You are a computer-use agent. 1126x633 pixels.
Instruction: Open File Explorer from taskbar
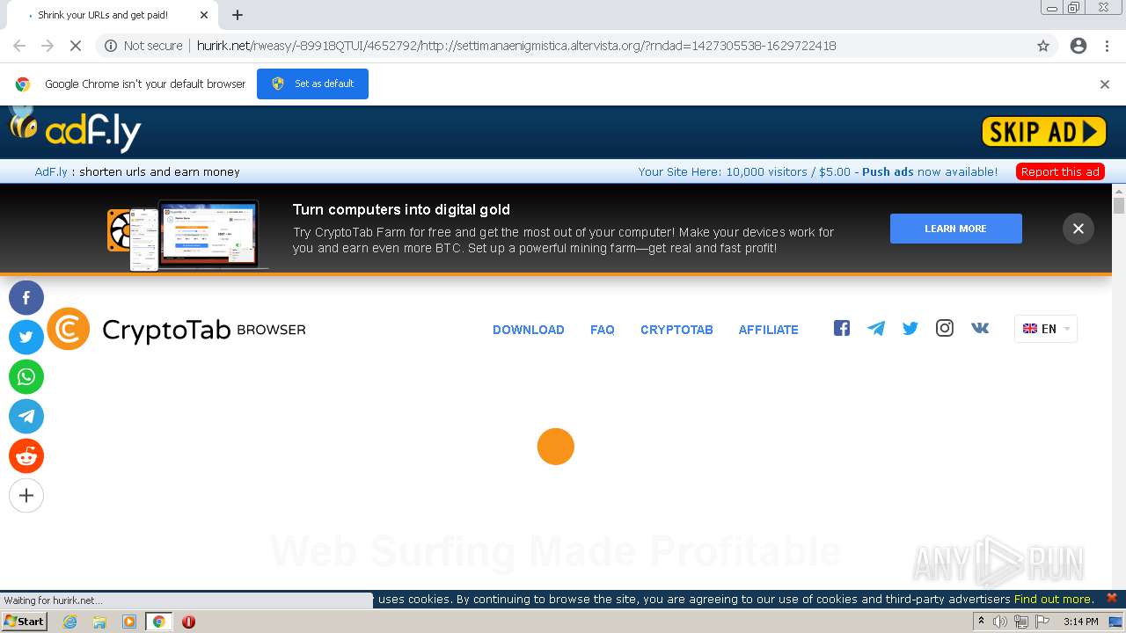click(x=99, y=622)
